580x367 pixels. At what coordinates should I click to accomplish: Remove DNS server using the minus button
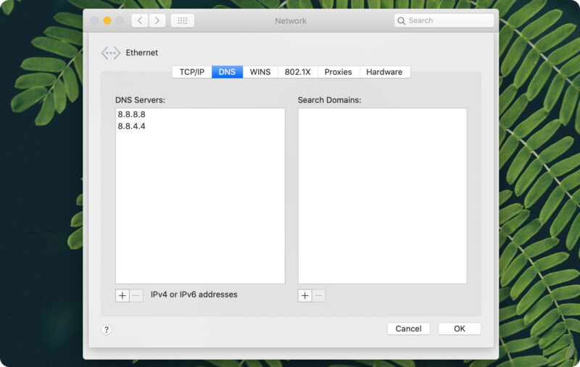click(x=136, y=295)
